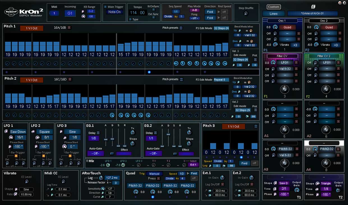This screenshot has height=205, width=348.
Task: Open the Filter CV 2 module header
Action: (324, 56)
